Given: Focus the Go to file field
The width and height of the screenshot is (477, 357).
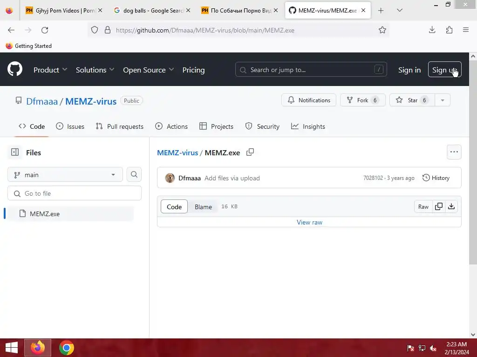Looking at the screenshot, I should tap(75, 193).
